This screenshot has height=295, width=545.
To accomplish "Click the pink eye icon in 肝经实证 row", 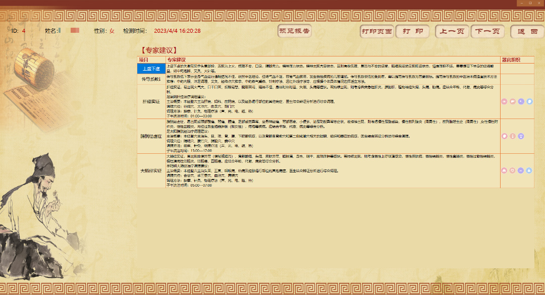I will 504,101.
